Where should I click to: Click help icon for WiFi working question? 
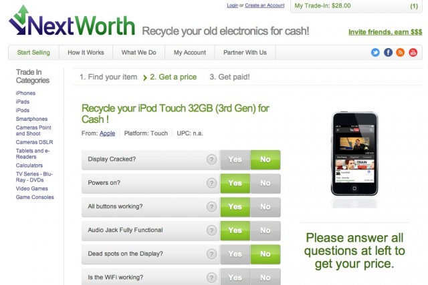[211, 278]
